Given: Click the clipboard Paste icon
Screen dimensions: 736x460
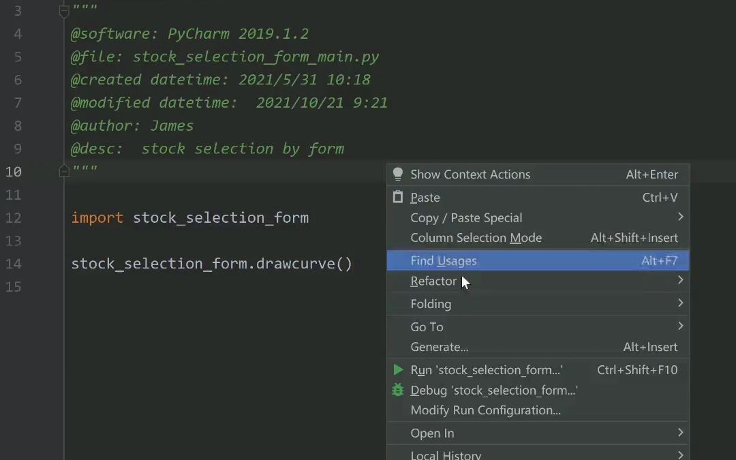Looking at the screenshot, I should point(398,197).
